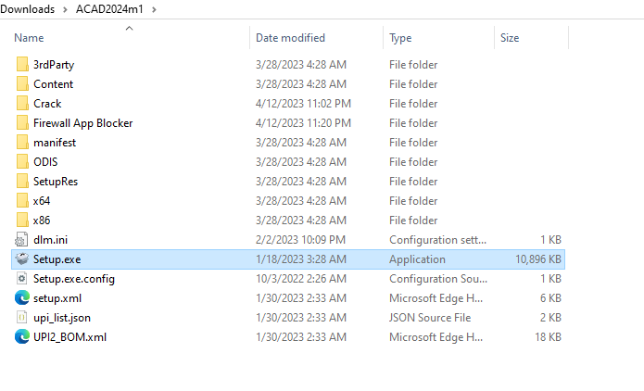Select the Crack folder name
This screenshot has height=391, width=644.
click(47, 104)
